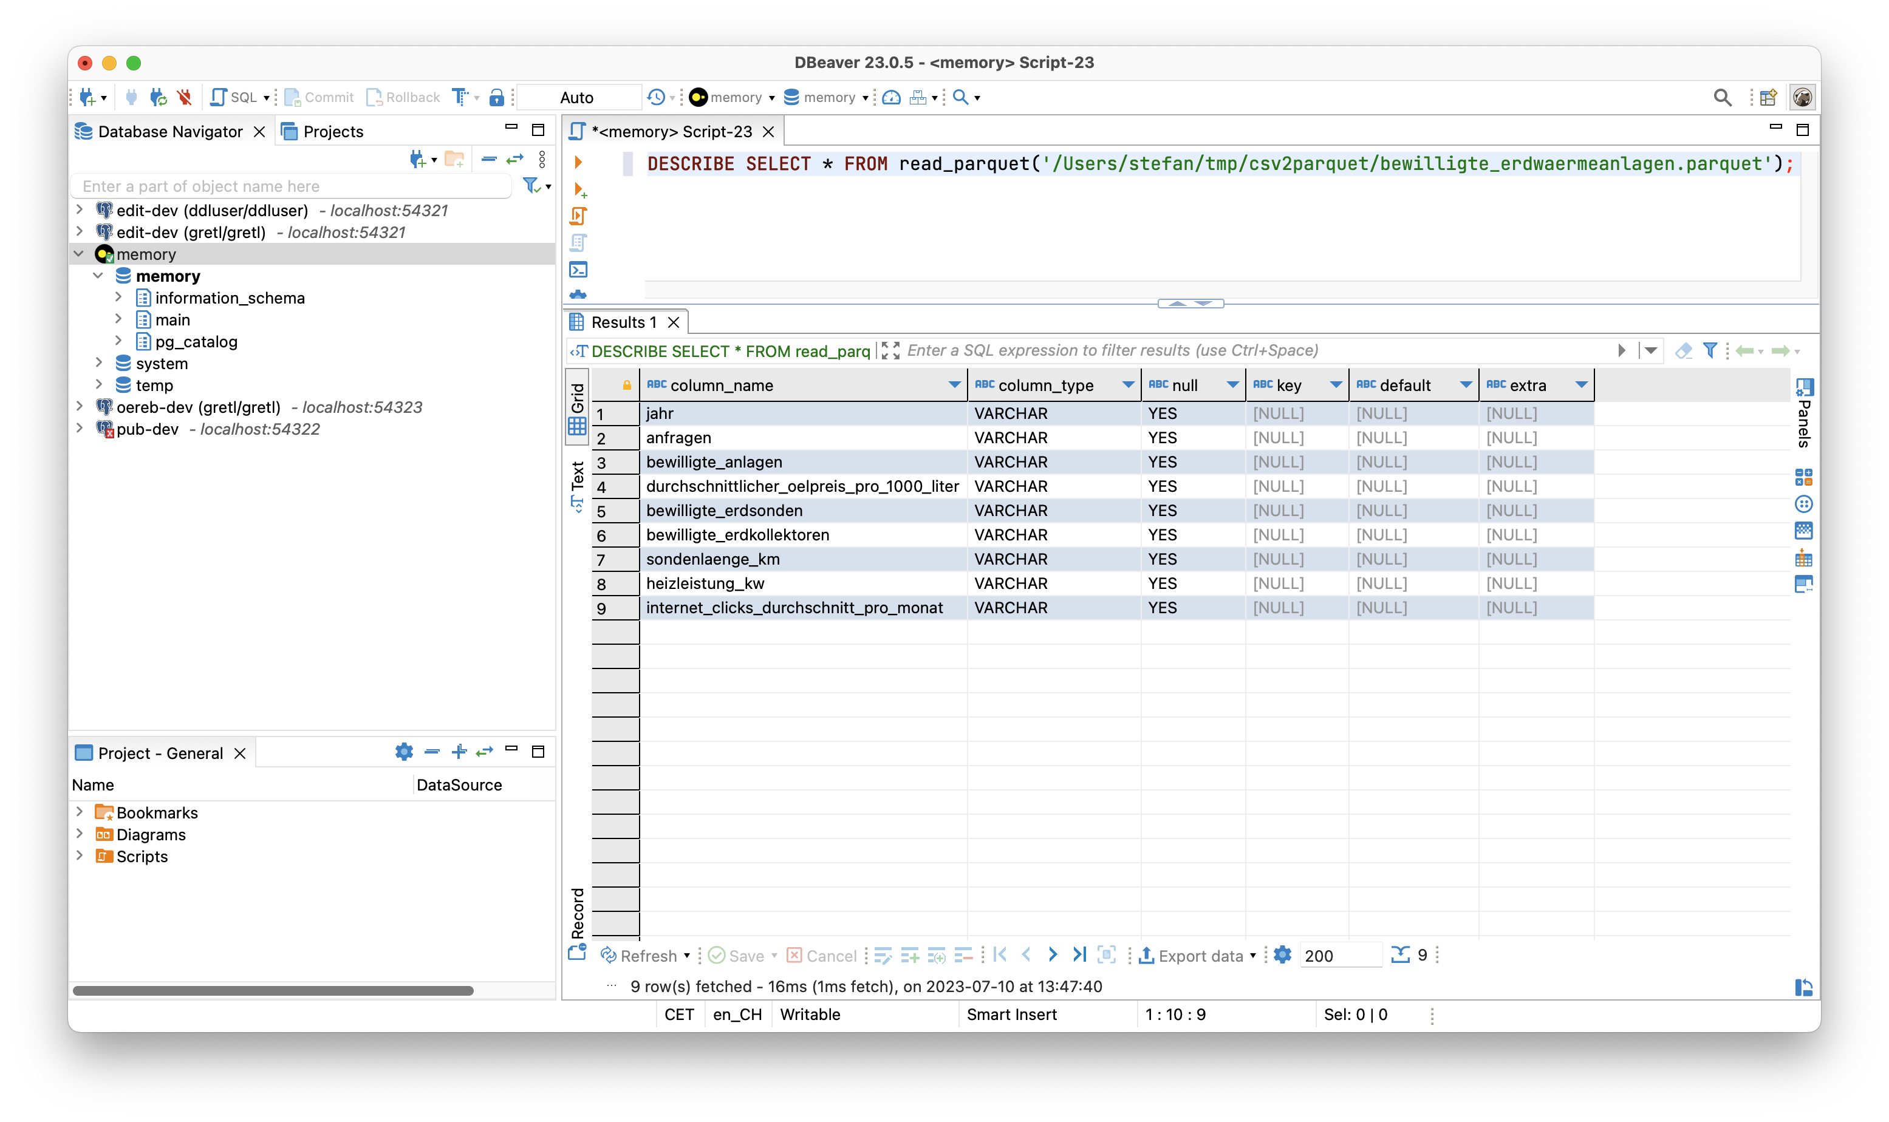This screenshot has width=1889, height=1122.
Task: Open the filter history dropdown arrow
Action: (1650, 351)
